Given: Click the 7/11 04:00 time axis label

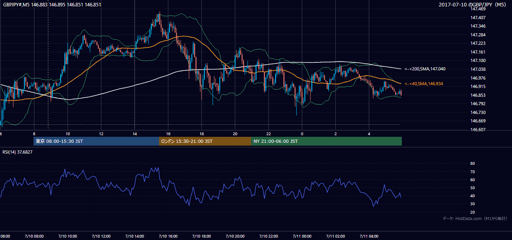Looking at the screenshot, I should pyautogui.click(x=369, y=236).
